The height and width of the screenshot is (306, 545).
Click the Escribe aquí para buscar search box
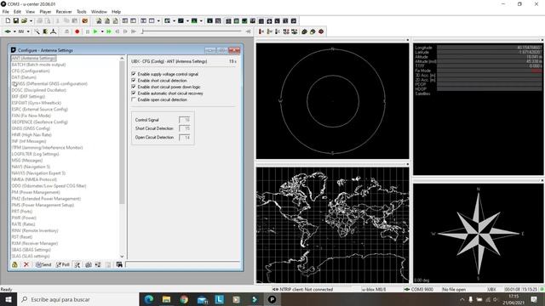(x=77, y=299)
